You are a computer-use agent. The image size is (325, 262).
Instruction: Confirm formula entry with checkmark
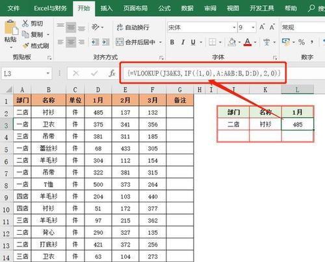pos(94,73)
